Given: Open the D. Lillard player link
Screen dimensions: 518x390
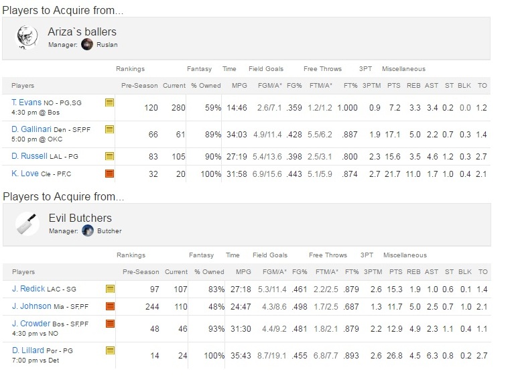Looking at the screenshot, I should tap(28, 350).
